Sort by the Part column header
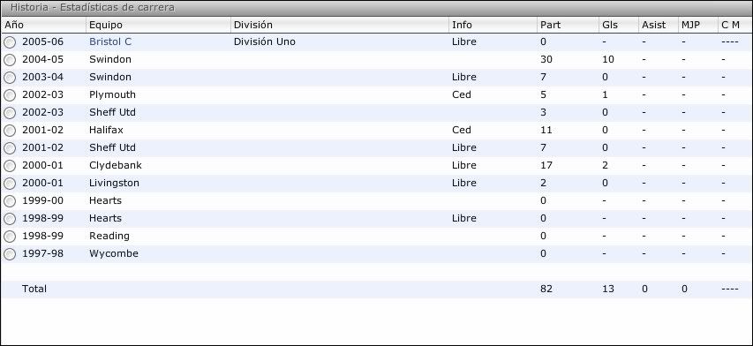 569,25
